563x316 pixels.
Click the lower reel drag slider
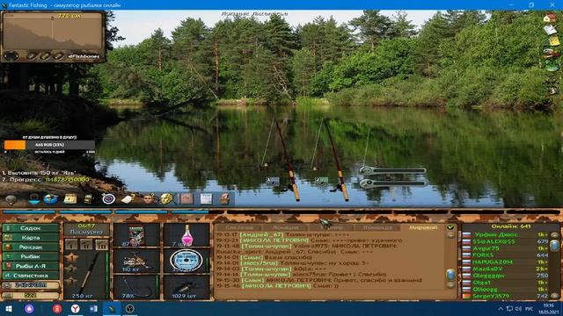click(x=393, y=183)
